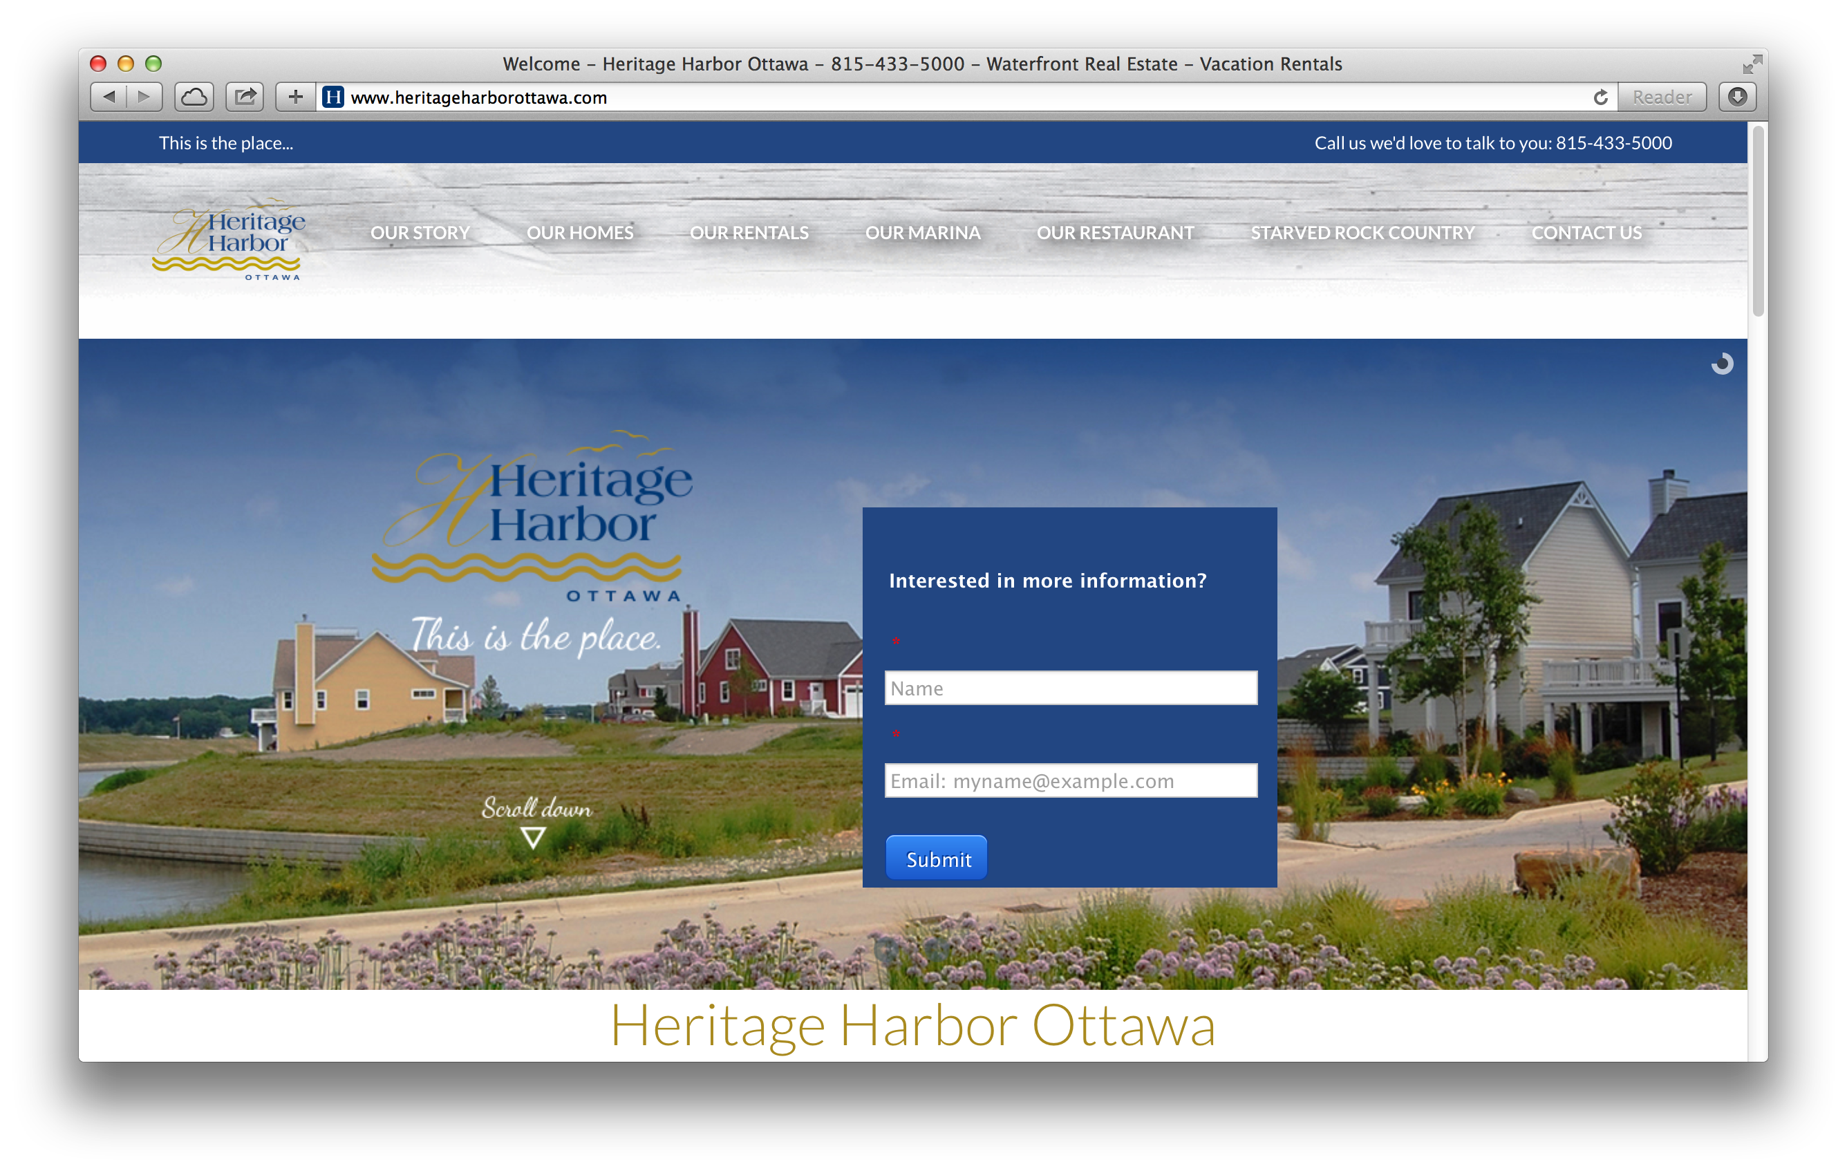Click the large Heritage Harbor hero logo
Screen dimensions: 1847x1171
[x=533, y=515]
